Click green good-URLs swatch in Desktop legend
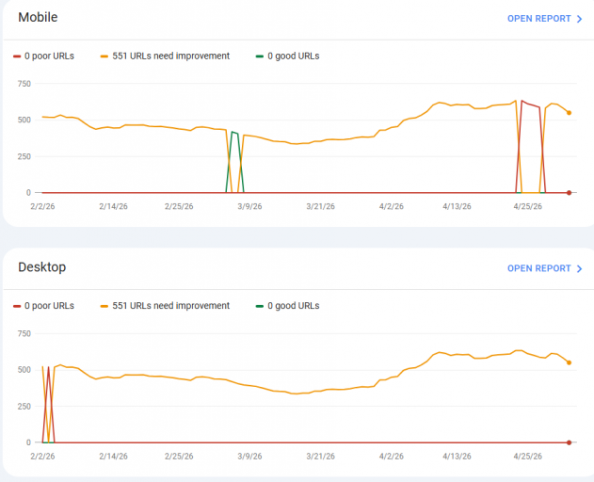Viewport: 594px width, 482px height. (x=260, y=306)
